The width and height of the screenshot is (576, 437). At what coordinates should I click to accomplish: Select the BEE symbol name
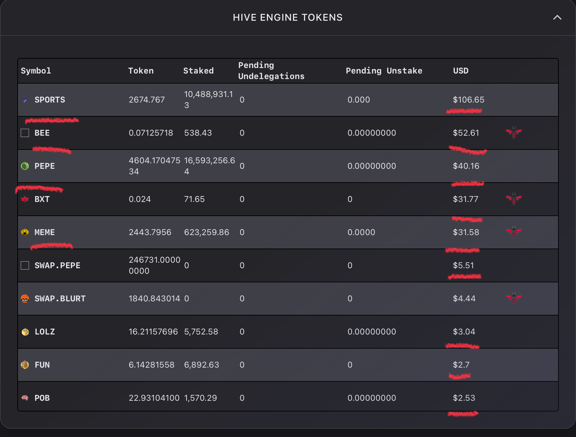[x=42, y=133]
